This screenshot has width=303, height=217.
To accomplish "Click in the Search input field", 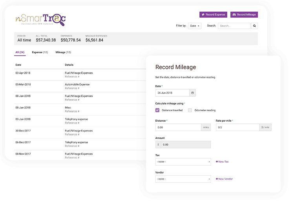I will coord(234,26).
